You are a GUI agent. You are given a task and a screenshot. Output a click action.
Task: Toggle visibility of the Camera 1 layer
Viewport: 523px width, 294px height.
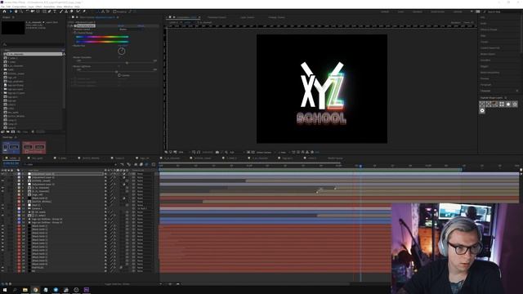click(x=3, y=209)
